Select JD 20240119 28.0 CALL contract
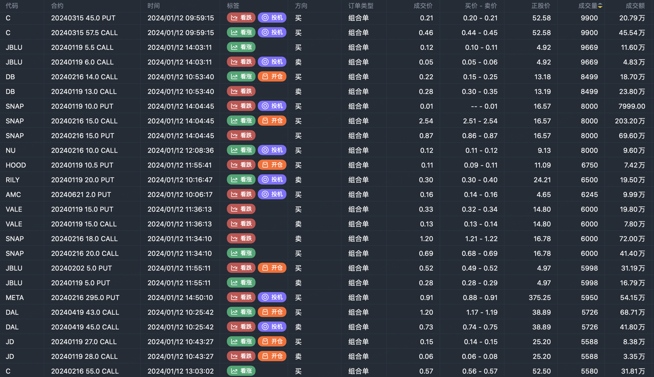654x377 pixels. (x=84, y=356)
